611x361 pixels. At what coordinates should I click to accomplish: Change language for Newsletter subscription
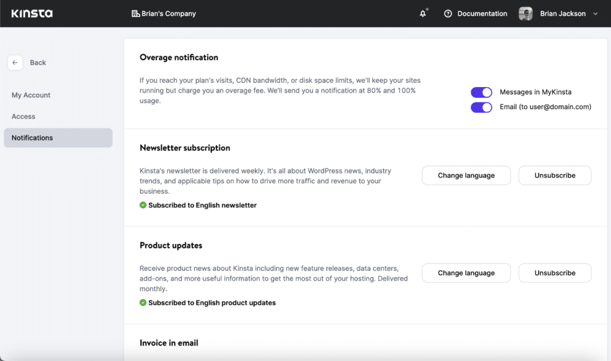point(466,175)
